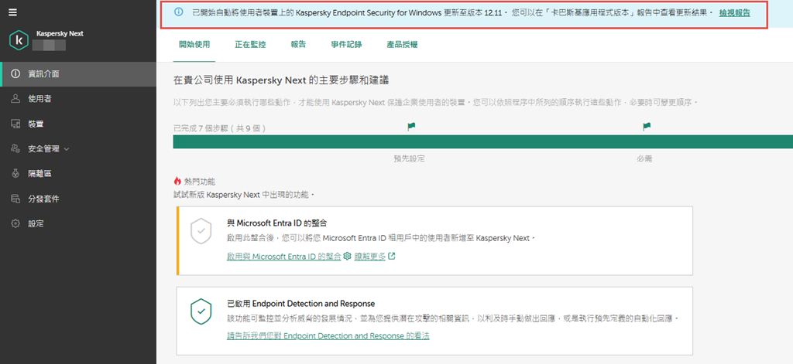Open the 報告 tab
Viewport: 793px width, 364px height.
298,45
